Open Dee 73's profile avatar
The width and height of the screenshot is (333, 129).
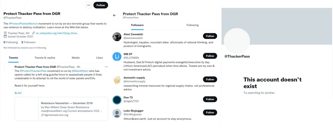click(117, 100)
